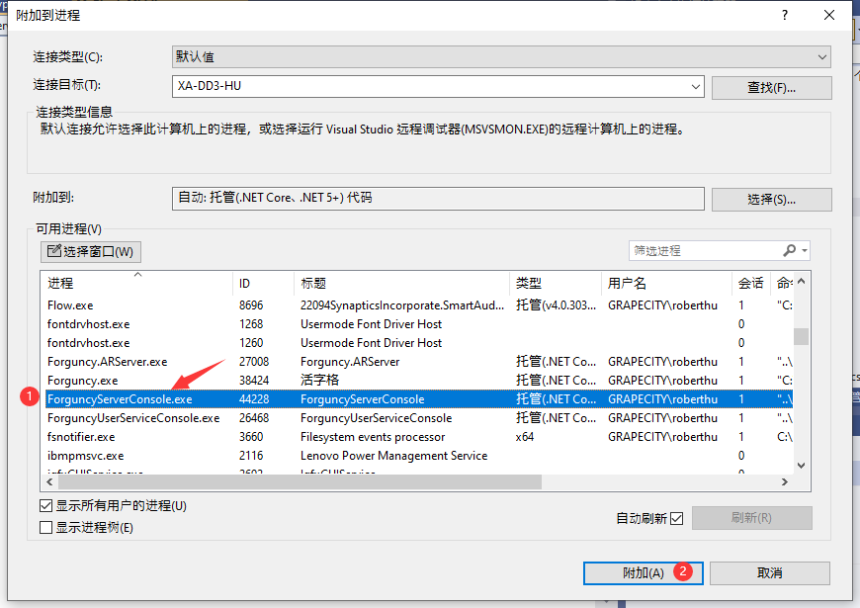The width and height of the screenshot is (860, 608).
Task: Sort by the 标题 column header
Action: [x=401, y=283]
